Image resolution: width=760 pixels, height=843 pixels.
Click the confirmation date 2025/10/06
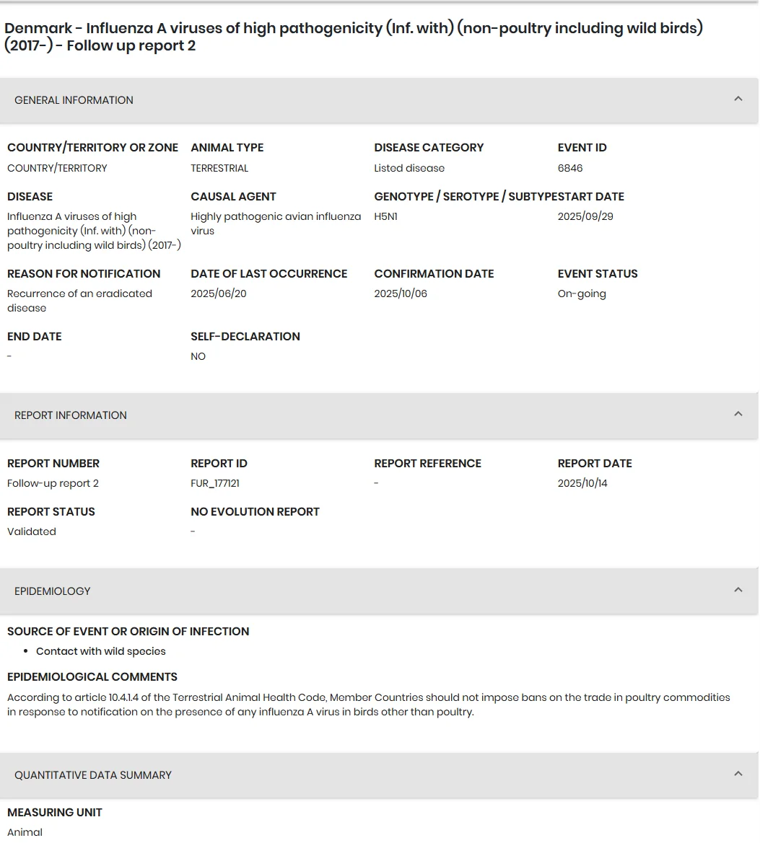tap(401, 294)
